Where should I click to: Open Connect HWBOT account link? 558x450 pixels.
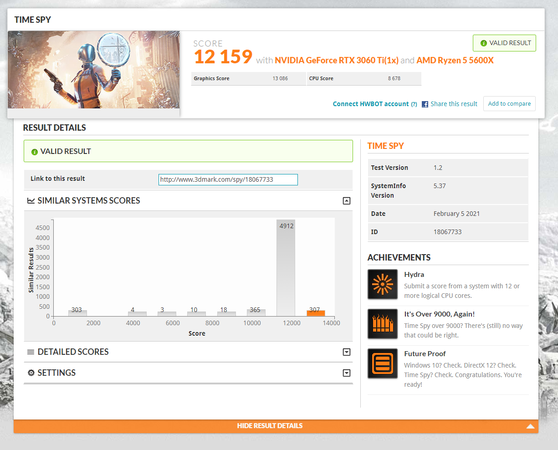click(x=371, y=104)
